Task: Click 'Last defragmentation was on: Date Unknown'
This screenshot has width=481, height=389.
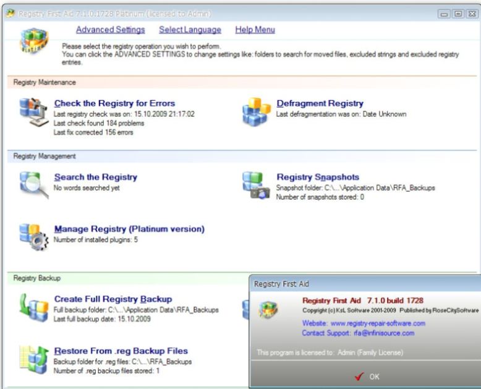Action: tap(341, 114)
